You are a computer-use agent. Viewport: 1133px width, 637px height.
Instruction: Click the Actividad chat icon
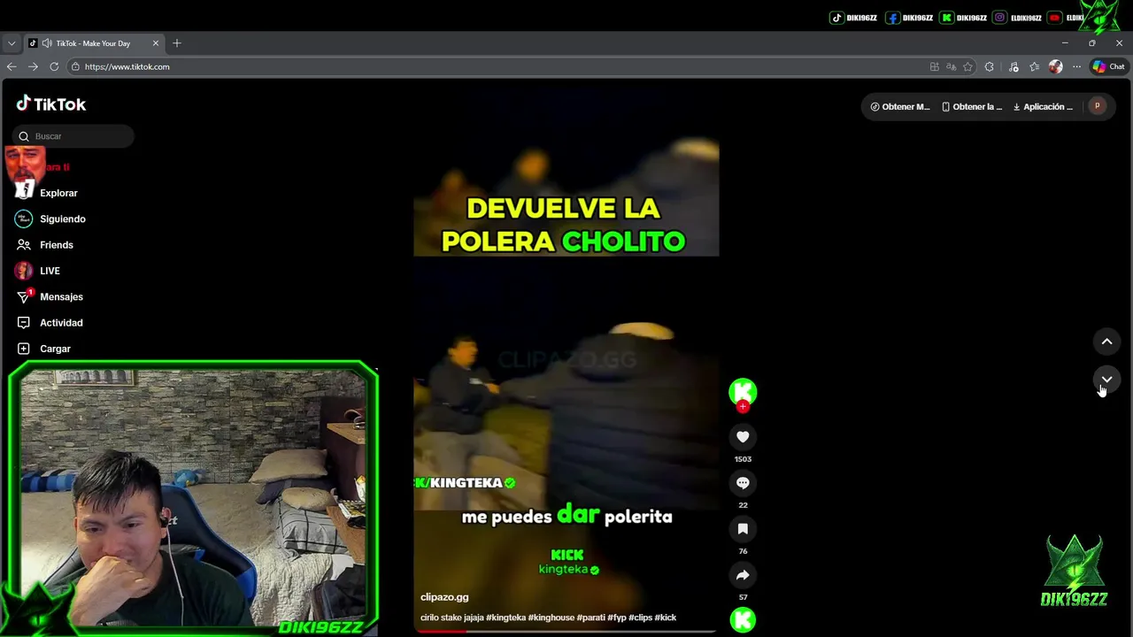click(x=24, y=323)
